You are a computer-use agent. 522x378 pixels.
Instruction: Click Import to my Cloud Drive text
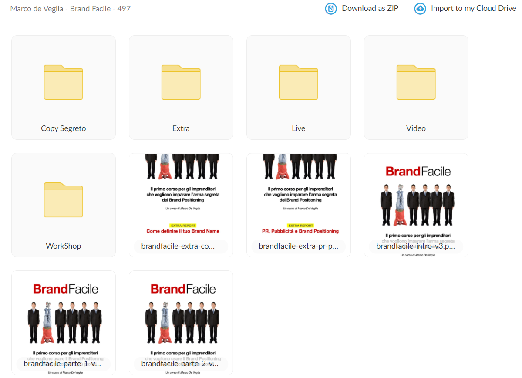pyautogui.click(x=473, y=8)
